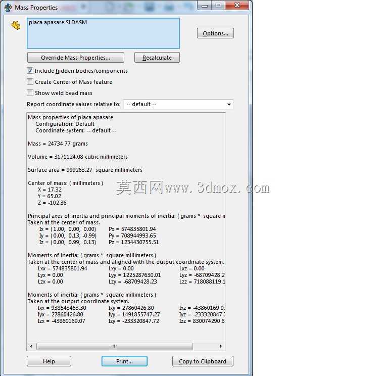The image size is (386, 376).
Task: Click the 'Lxx = 574835801.94' value
Action: (x=63, y=268)
